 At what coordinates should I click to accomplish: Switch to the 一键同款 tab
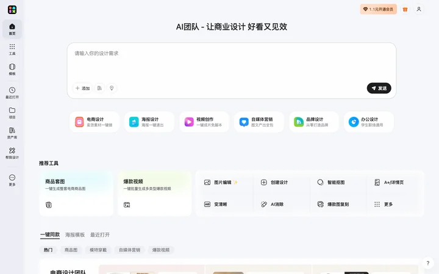pyautogui.click(x=50, y=235)
